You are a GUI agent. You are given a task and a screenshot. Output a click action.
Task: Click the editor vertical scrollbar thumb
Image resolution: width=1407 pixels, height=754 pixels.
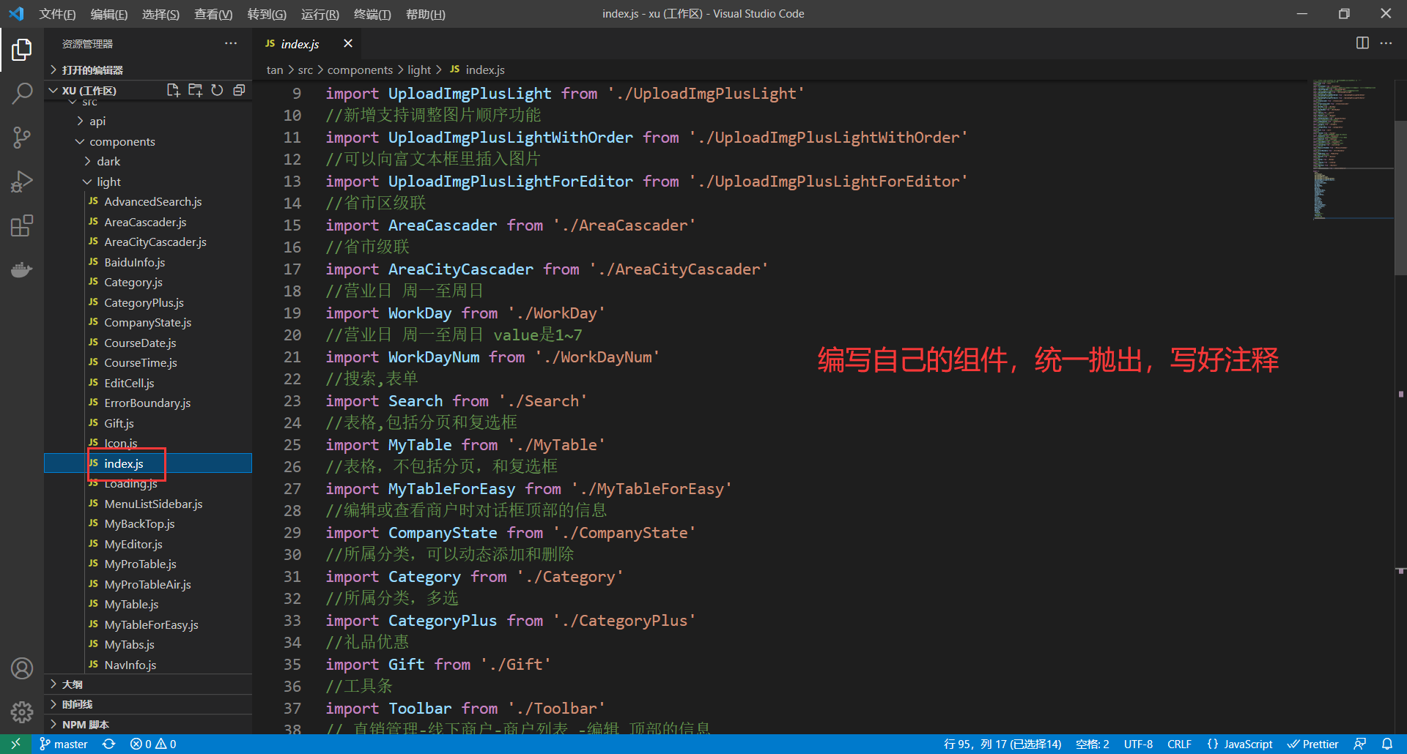[x=1400, y=198]
